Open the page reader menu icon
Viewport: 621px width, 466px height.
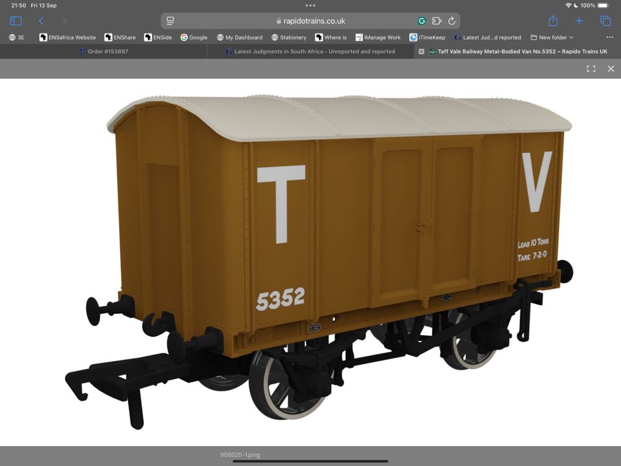[x=171, y=21]
